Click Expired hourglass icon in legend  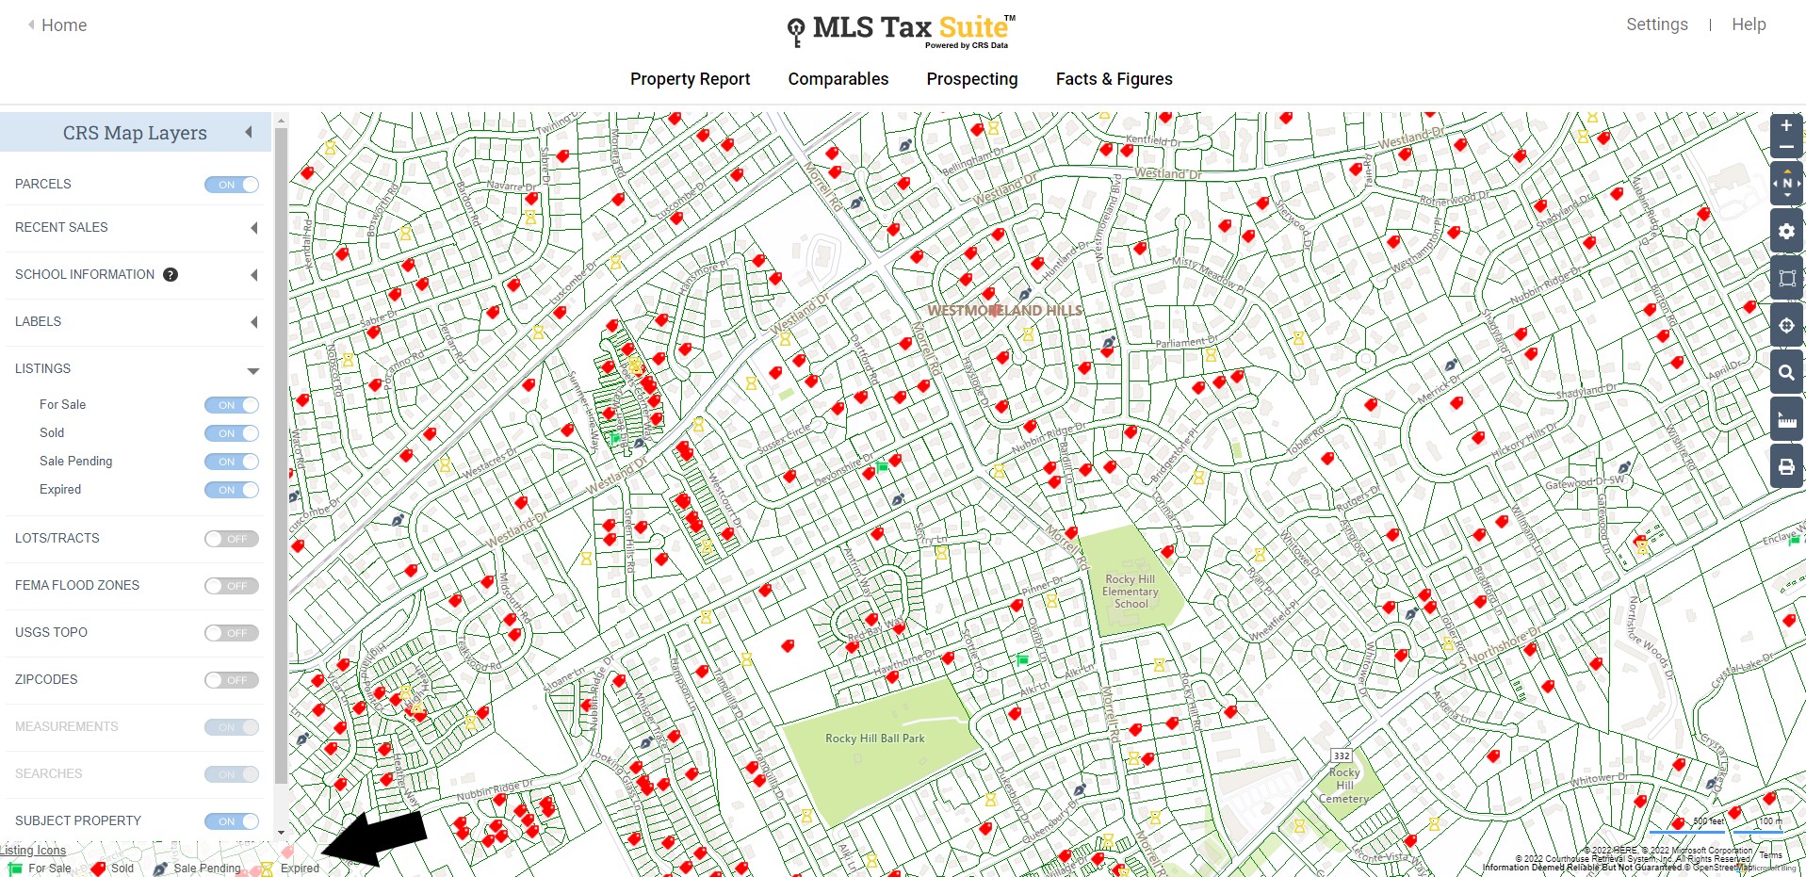point(268,869)
